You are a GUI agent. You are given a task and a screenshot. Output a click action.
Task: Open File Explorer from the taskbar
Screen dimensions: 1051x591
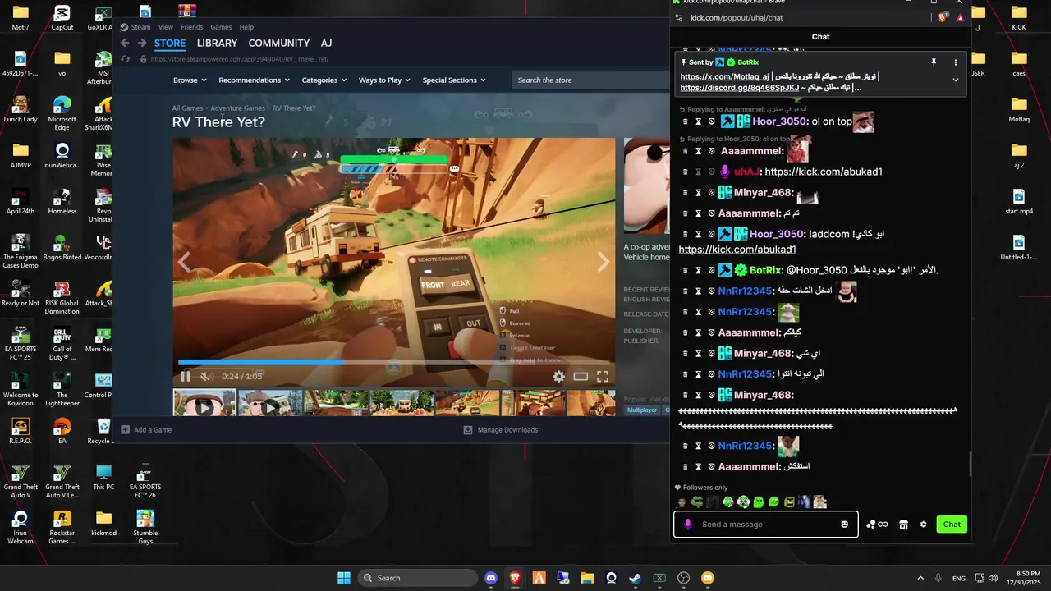587,578
